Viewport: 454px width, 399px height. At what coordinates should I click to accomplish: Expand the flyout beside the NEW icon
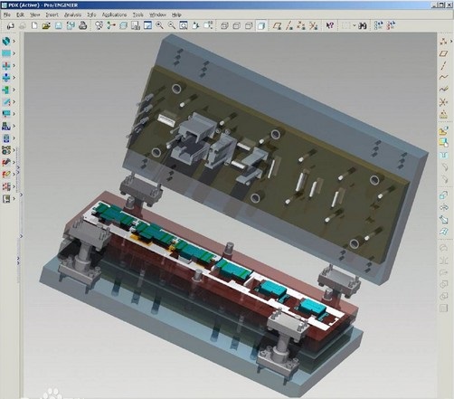tap(14, 126)
